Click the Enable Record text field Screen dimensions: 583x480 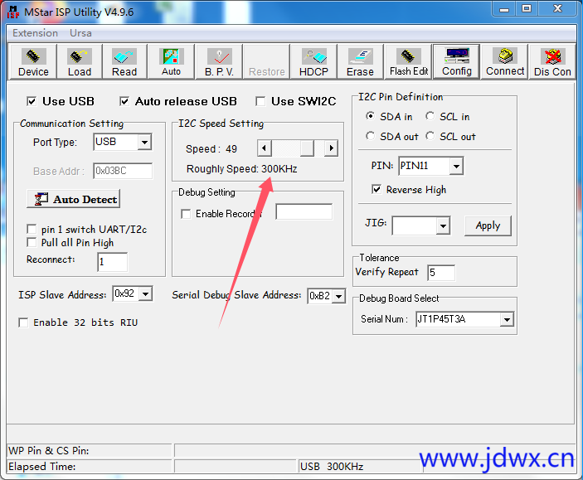pyautogui.click(x=304, y=211)
